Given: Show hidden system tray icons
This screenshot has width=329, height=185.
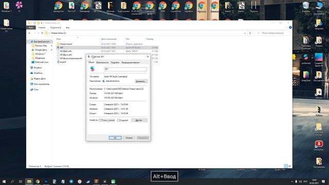Looking at the screenshot, I should click(292, 181).
